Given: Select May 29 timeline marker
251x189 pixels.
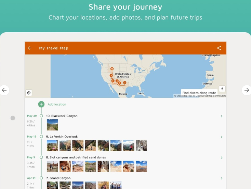Looking at the screenshot, I should coord(41,116).
